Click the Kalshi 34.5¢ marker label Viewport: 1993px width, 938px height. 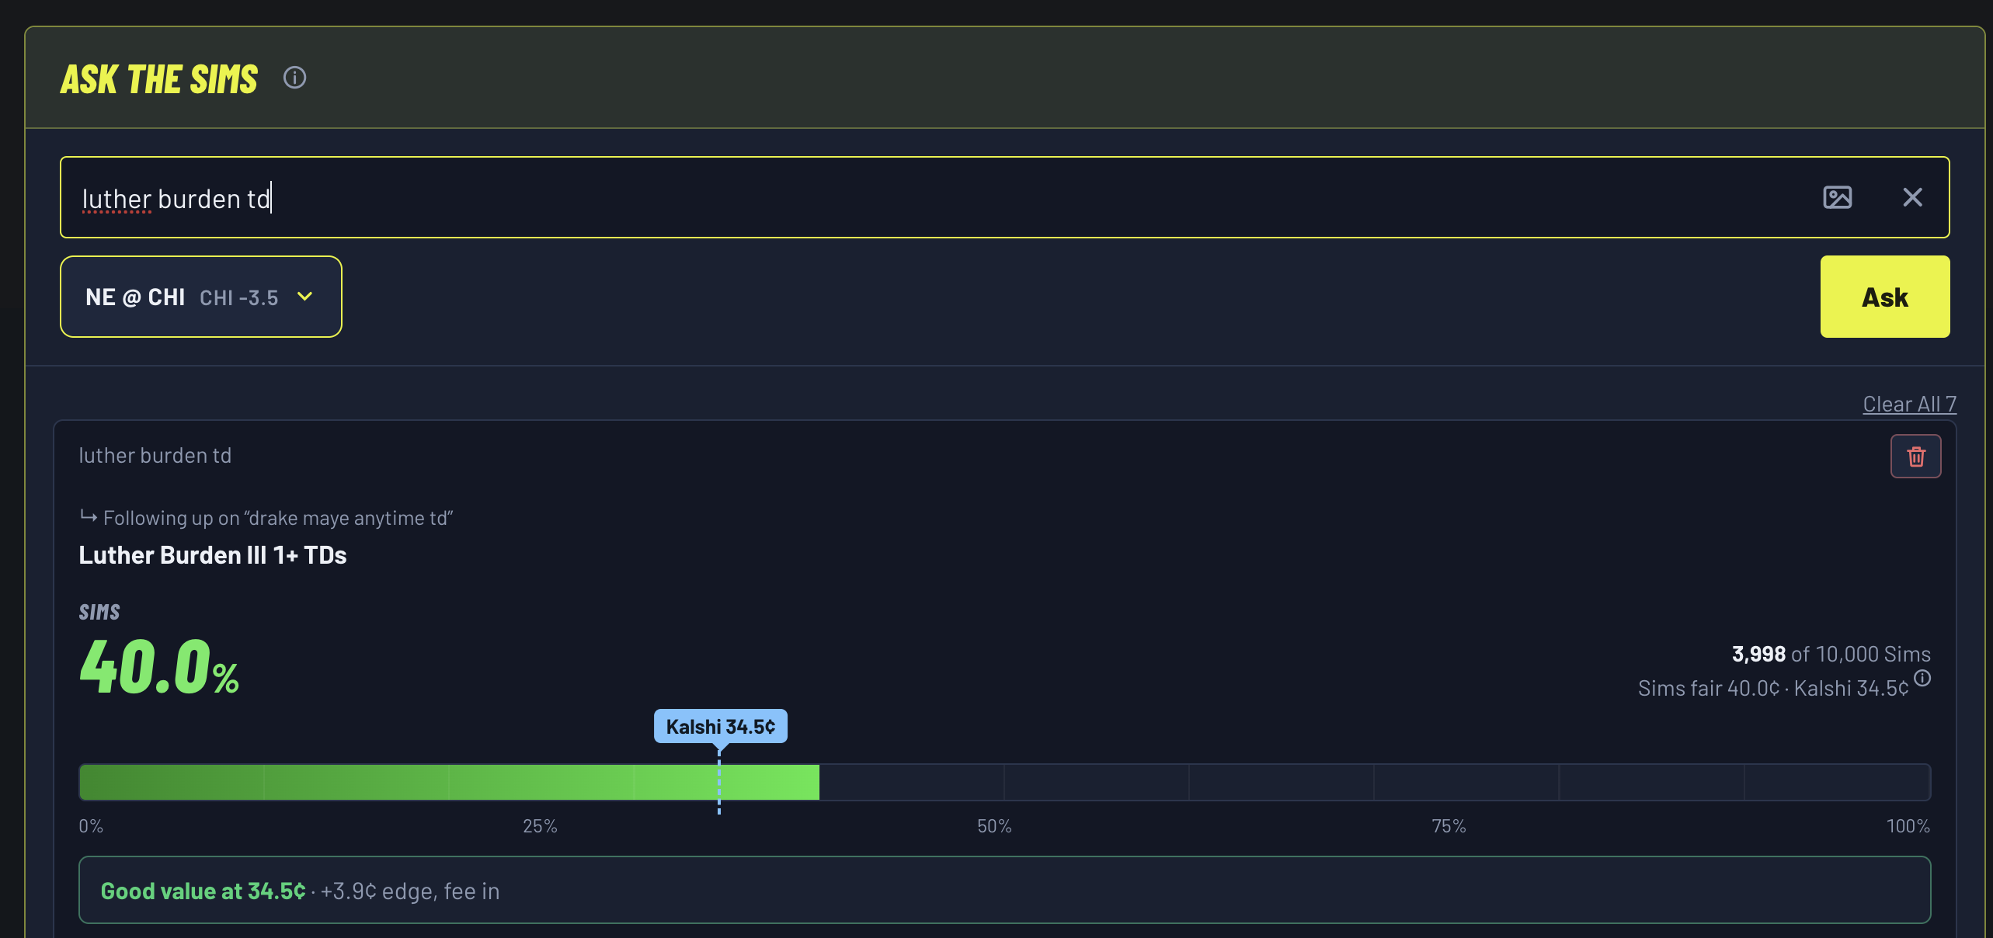point(720,727)
